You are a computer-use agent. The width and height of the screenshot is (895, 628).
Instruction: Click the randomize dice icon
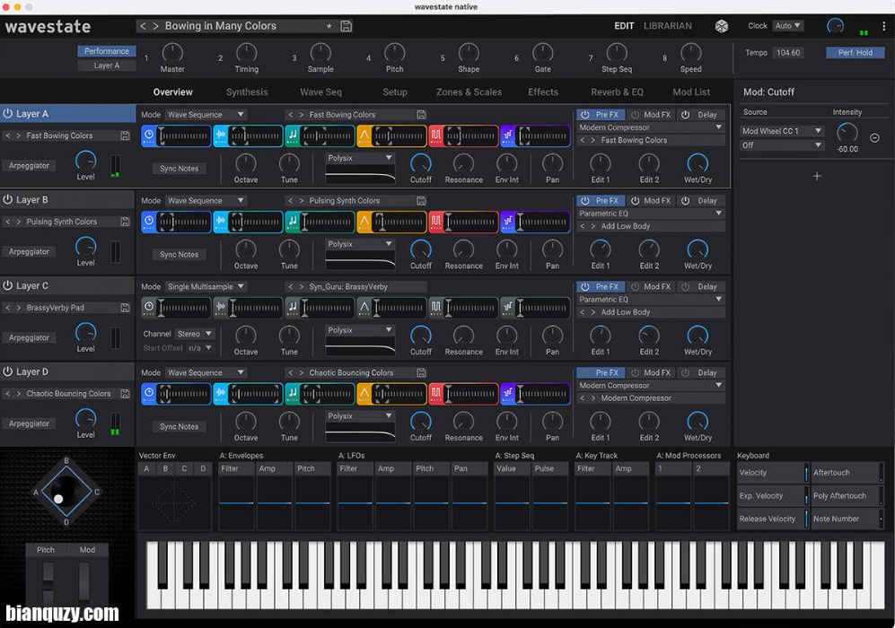click(x=722, y=26)
